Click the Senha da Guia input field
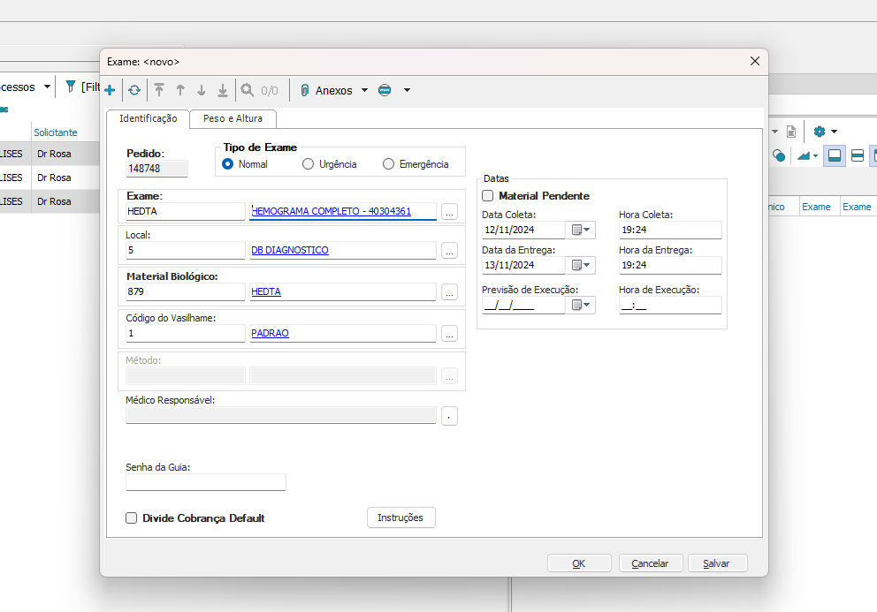The height and width of the screenshot is (612, 877). click(206, 482)
